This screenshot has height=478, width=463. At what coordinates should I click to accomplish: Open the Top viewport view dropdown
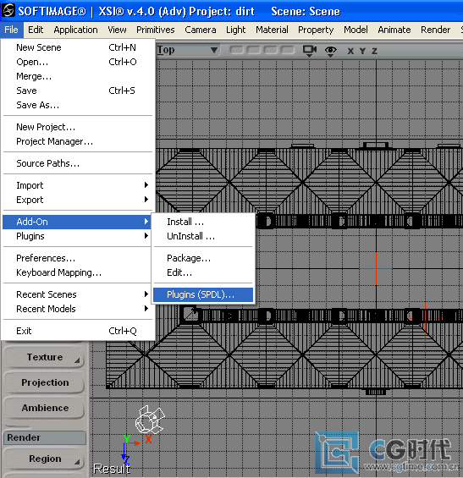pos(188,50)
